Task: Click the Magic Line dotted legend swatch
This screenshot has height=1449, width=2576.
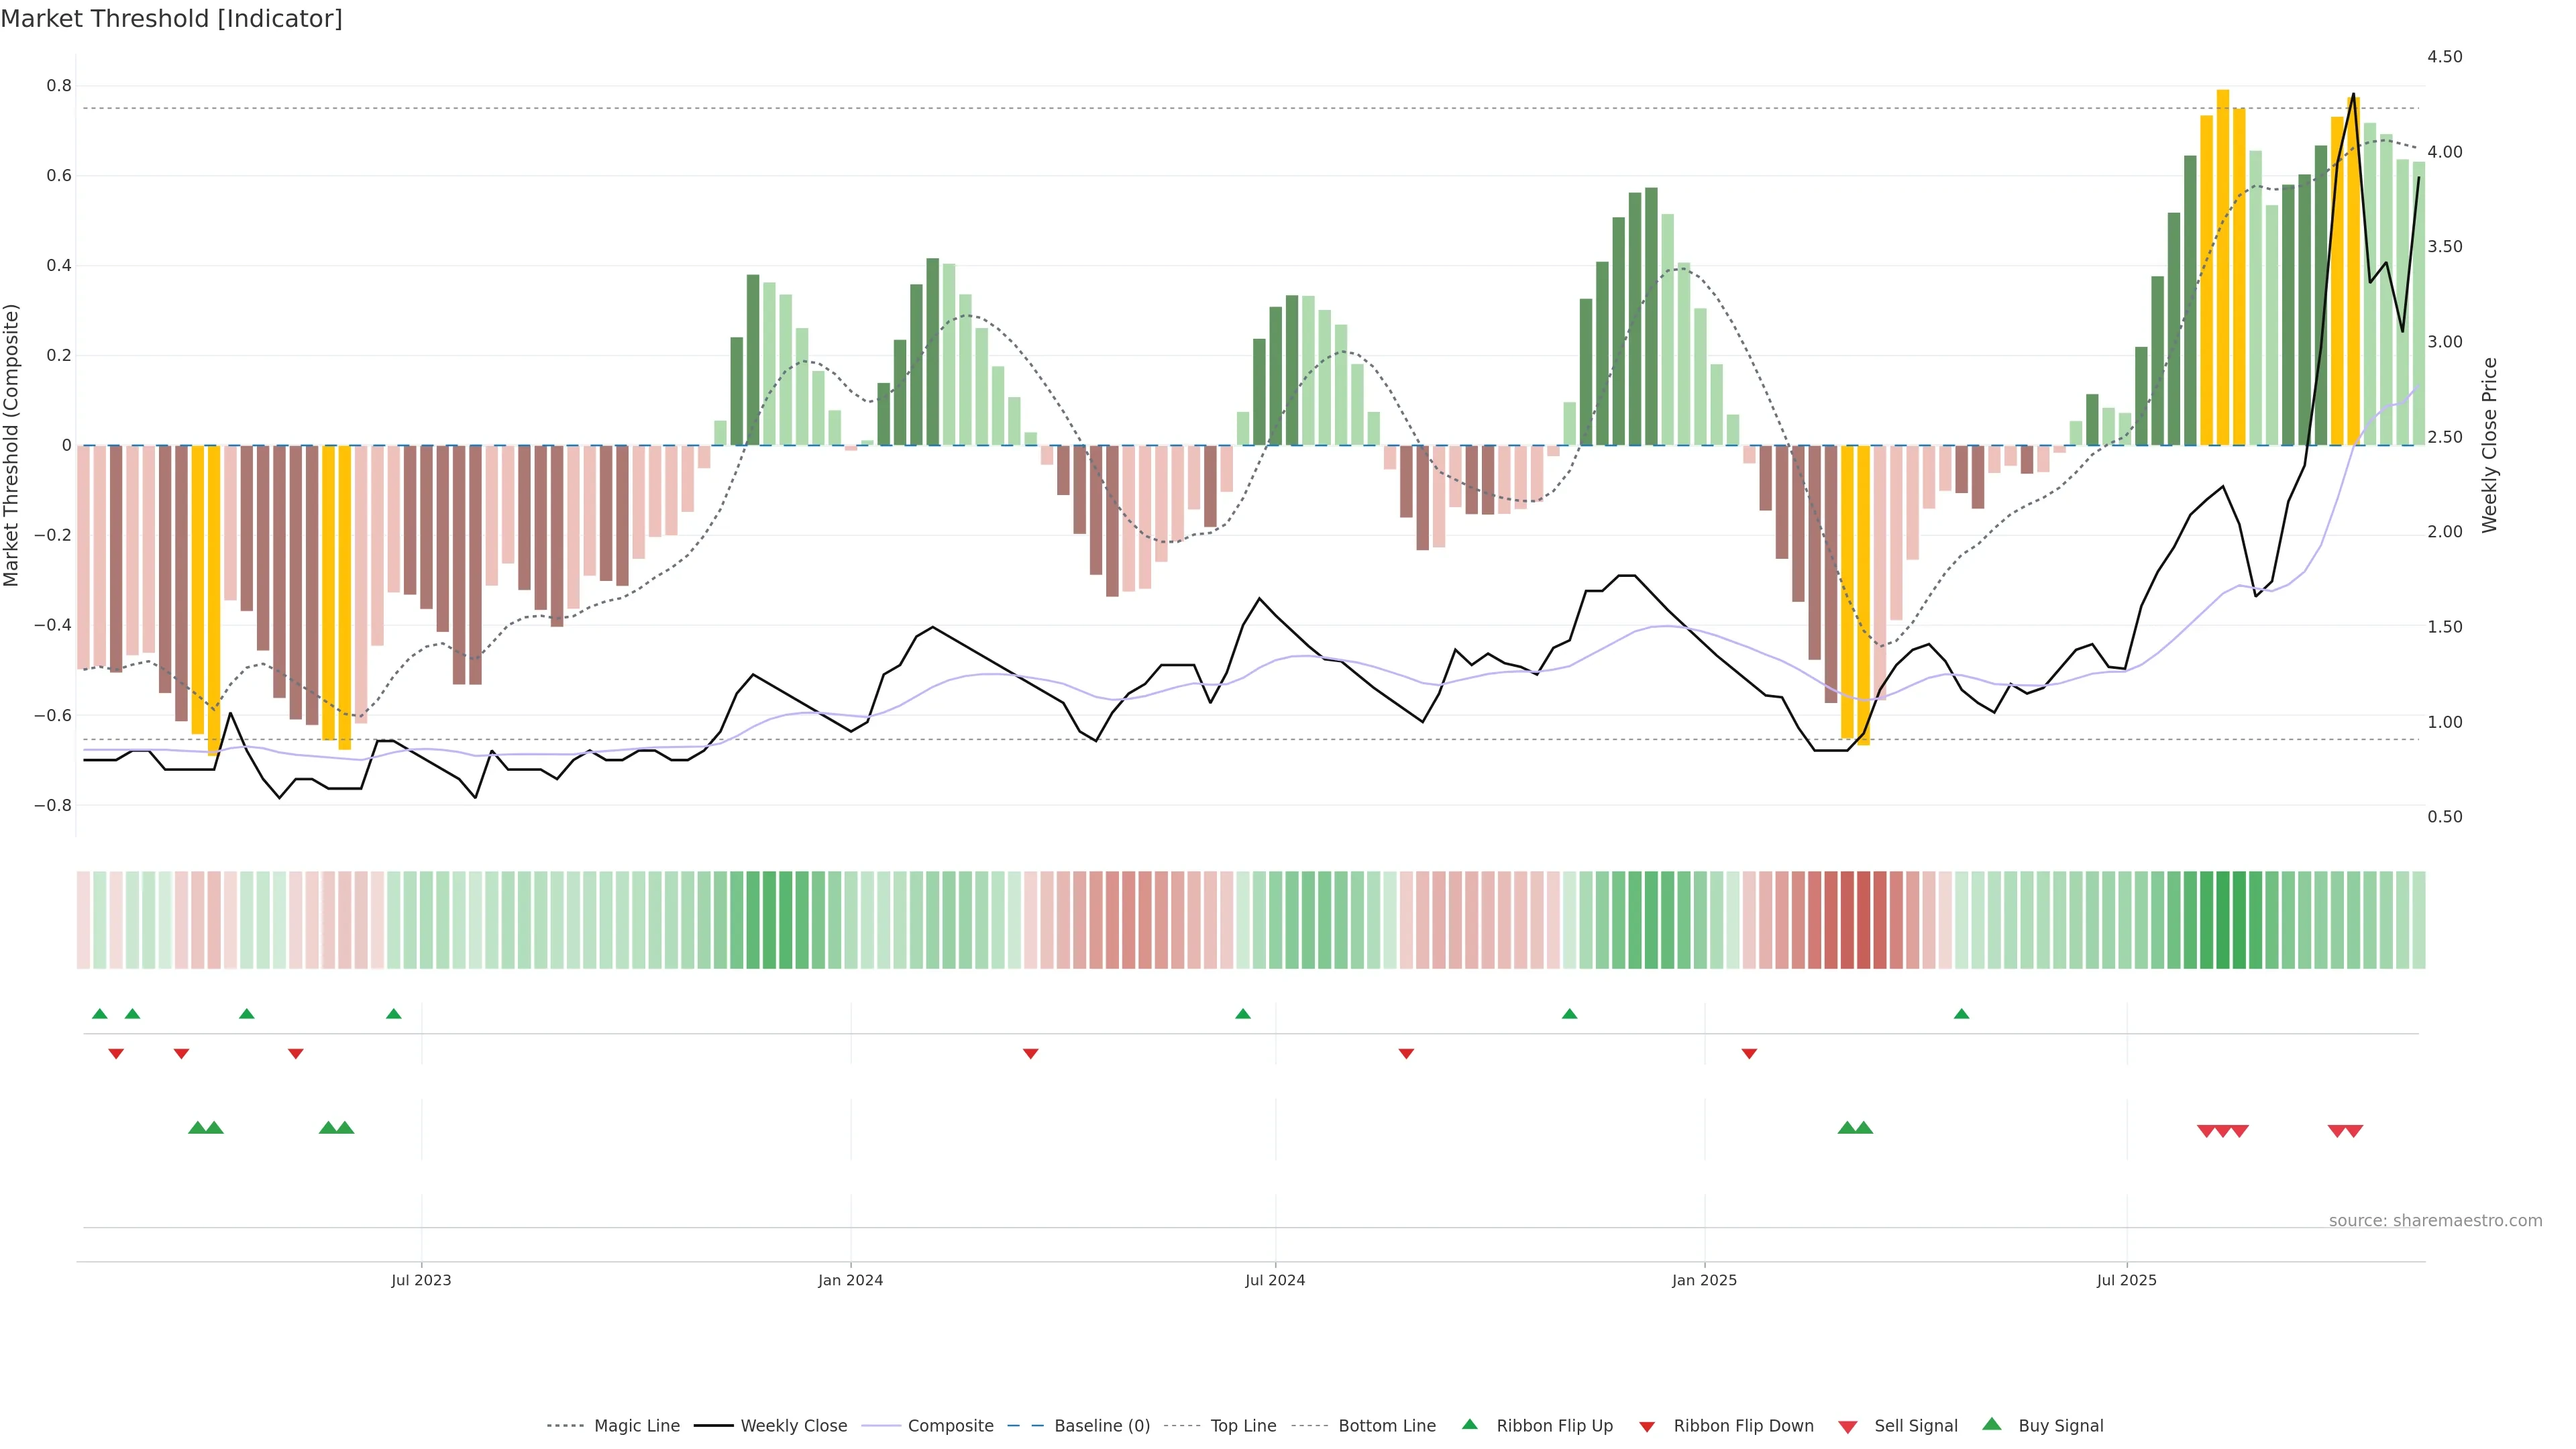Action: coord(565,1426)
